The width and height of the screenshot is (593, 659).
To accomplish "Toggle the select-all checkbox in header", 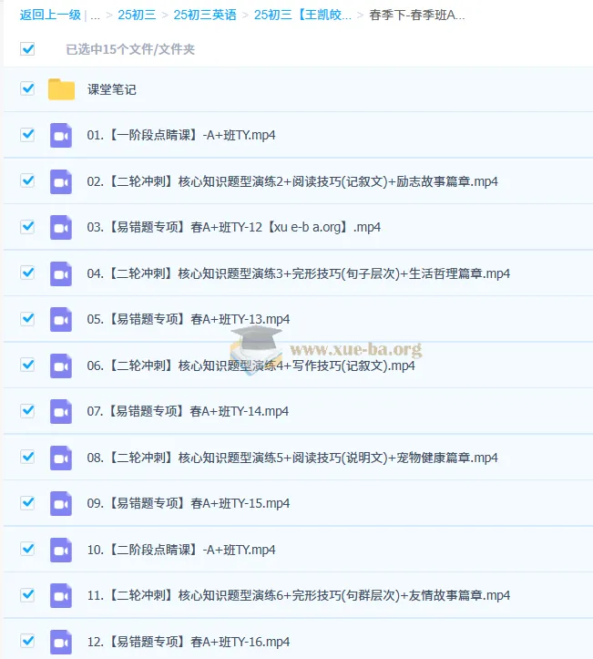I will click(27, 48).
